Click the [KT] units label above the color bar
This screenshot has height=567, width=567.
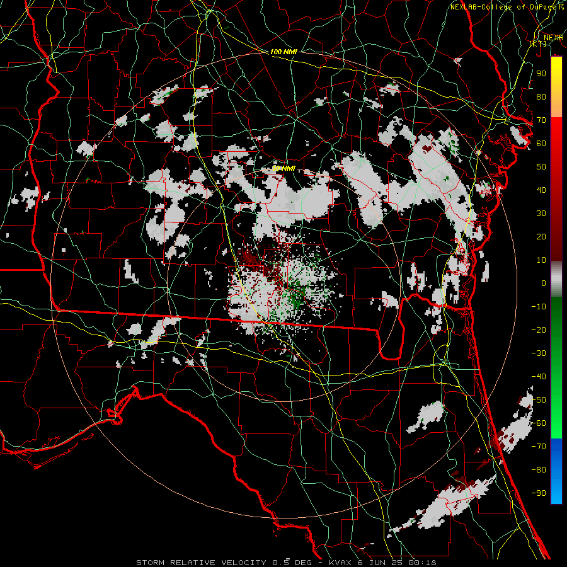(x=538, y=43)
